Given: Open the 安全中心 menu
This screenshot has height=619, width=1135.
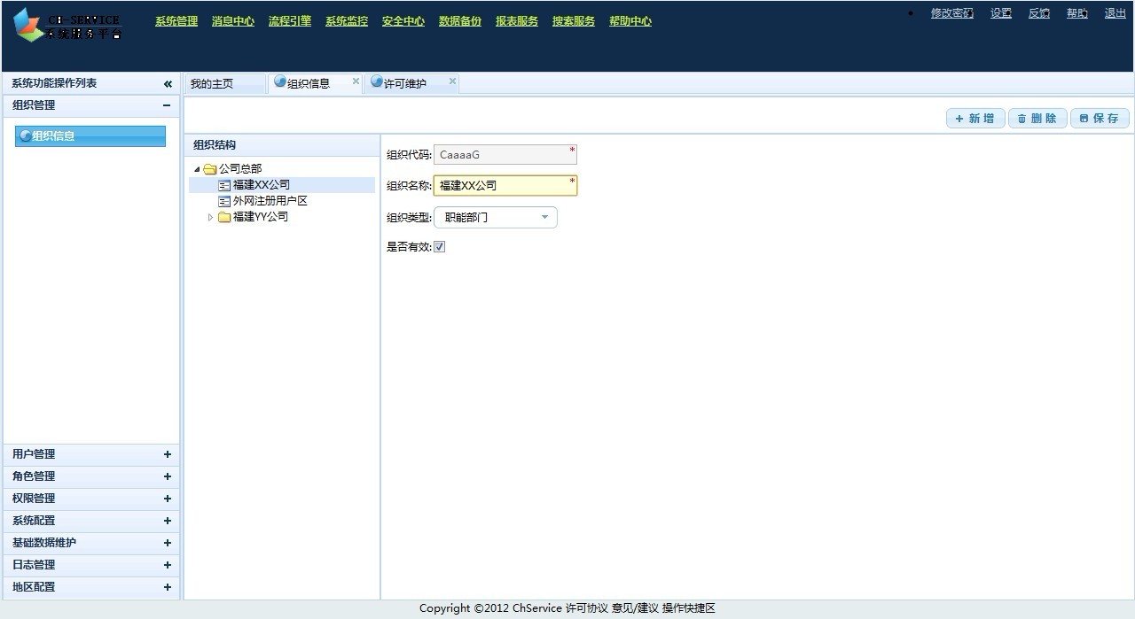Looking at the screenshot, I should point(403,21).
